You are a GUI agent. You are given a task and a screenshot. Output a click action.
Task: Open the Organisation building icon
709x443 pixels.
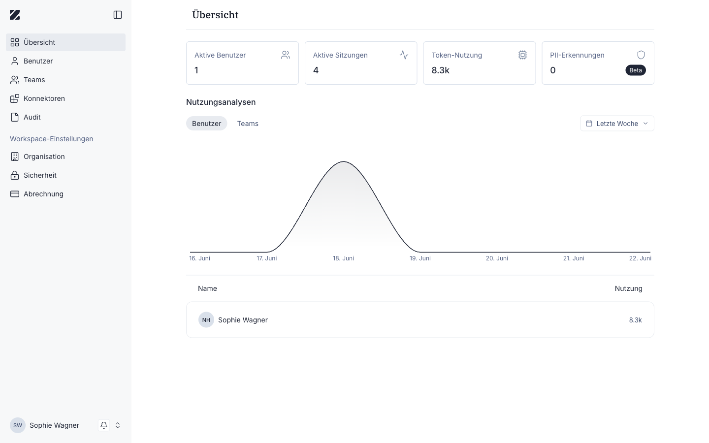(15, 157)
